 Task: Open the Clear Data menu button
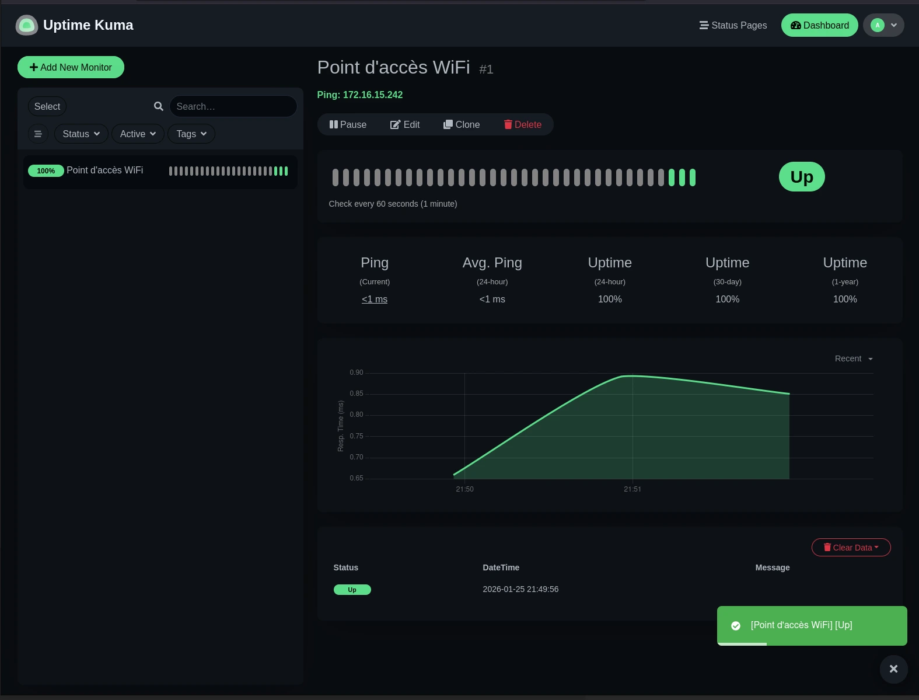(x=851, y=547)
